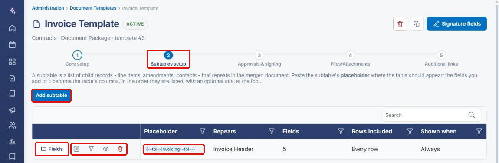Open the People sidebar icon

click(x=12, y=125)
